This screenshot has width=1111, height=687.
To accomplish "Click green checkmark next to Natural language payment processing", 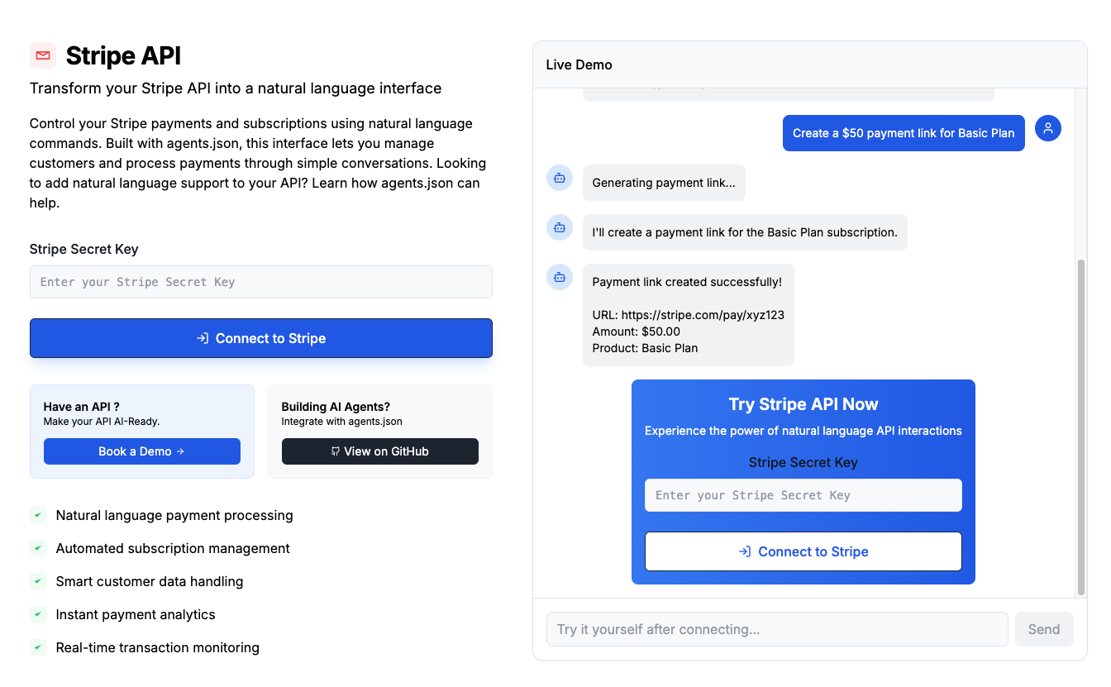I will 38,515.
